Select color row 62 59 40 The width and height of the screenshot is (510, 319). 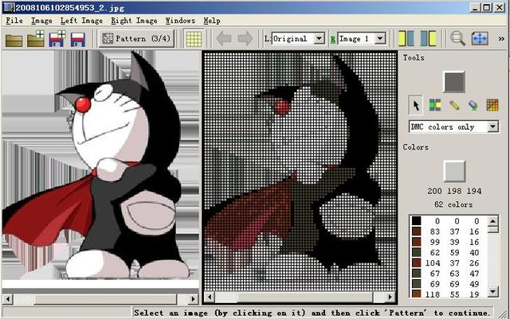coord(448,252)
